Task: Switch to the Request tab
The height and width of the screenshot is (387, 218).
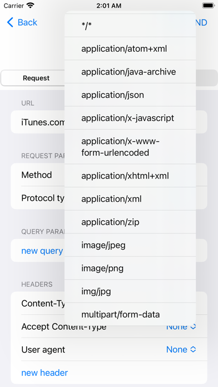Action: pos(36,78)
